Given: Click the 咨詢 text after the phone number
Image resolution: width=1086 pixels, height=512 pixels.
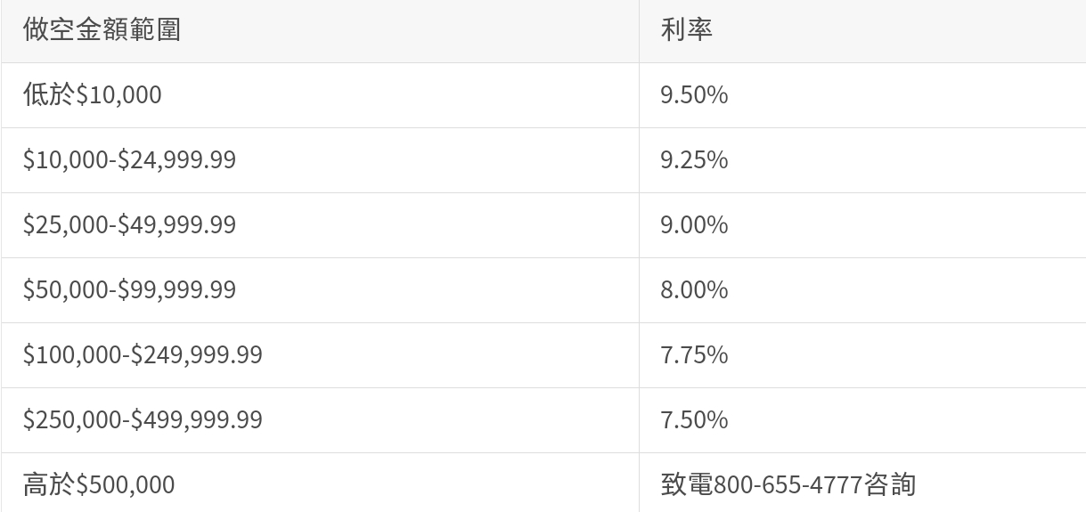Looking at the screenshot, I should pos(889,484).
